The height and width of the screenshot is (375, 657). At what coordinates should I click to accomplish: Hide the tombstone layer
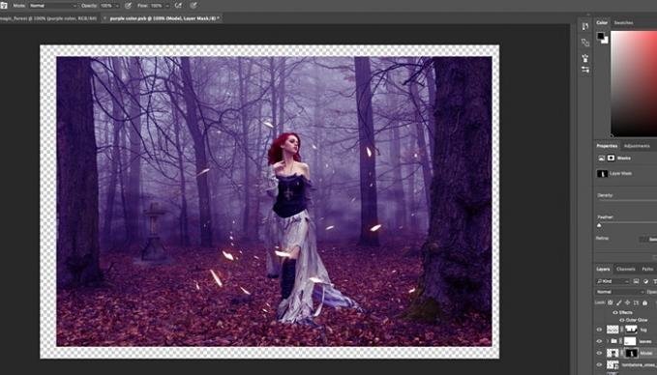coord(599,365)
